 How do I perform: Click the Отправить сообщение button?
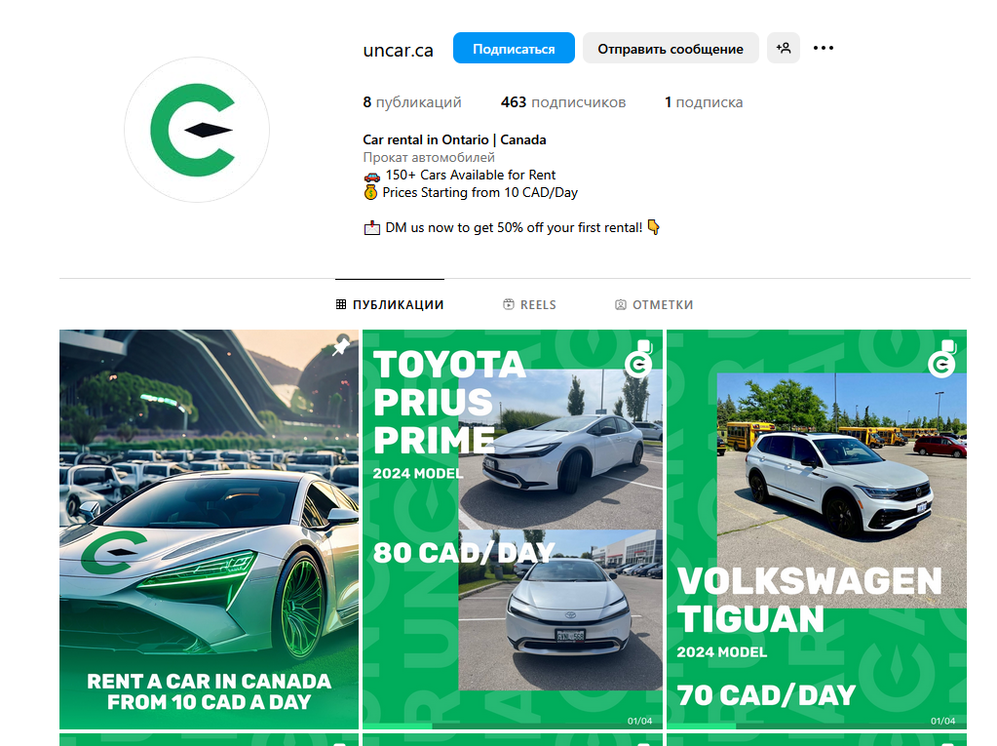(x=671, y=48)
